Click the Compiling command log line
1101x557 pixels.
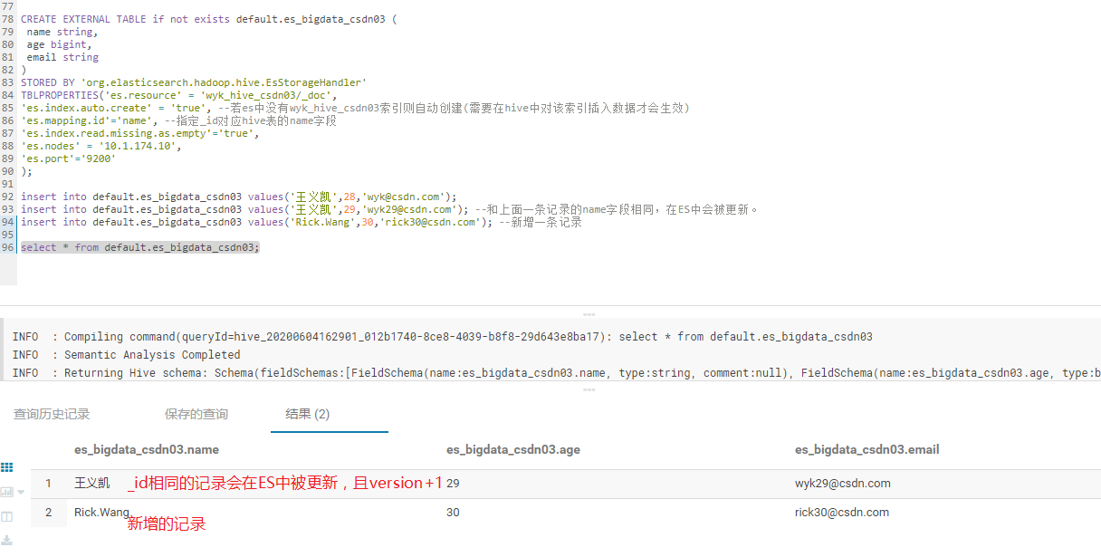coord(443,337)
